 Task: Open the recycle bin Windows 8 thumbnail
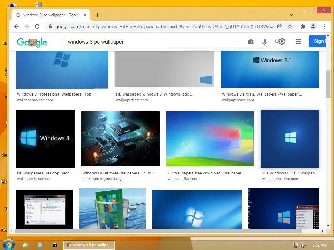[x=113, y=209]
